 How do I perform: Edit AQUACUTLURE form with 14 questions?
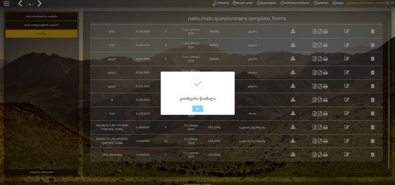(x=347, y=141)
